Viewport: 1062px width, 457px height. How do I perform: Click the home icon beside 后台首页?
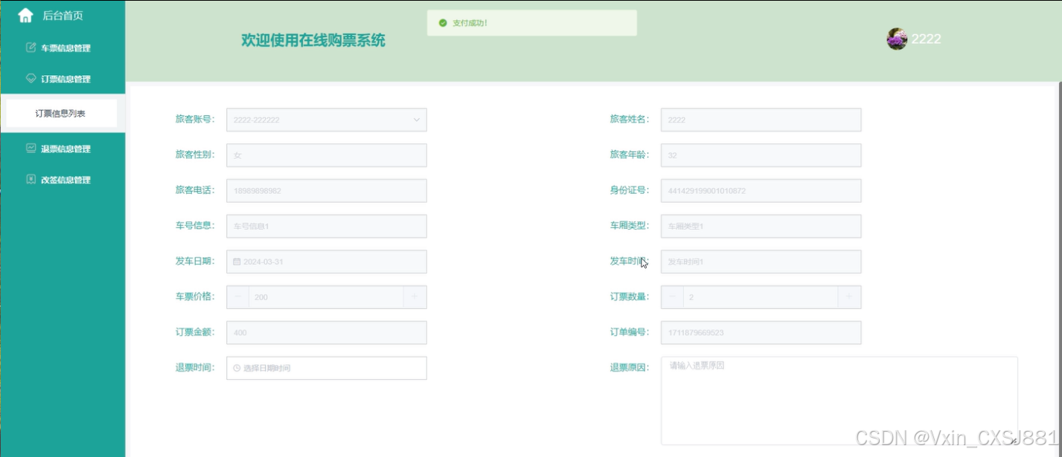[25, 15]
